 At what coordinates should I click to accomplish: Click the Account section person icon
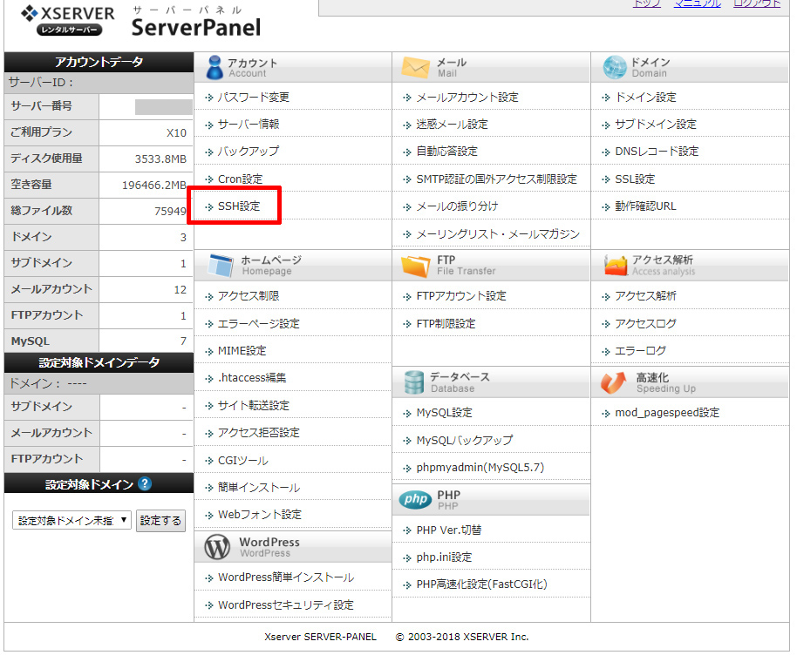[x=214, y=67]
